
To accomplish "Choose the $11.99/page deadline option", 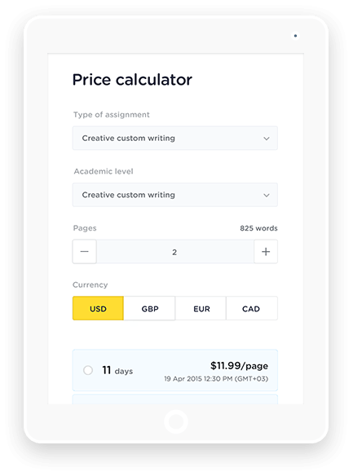I will (174, 370).
